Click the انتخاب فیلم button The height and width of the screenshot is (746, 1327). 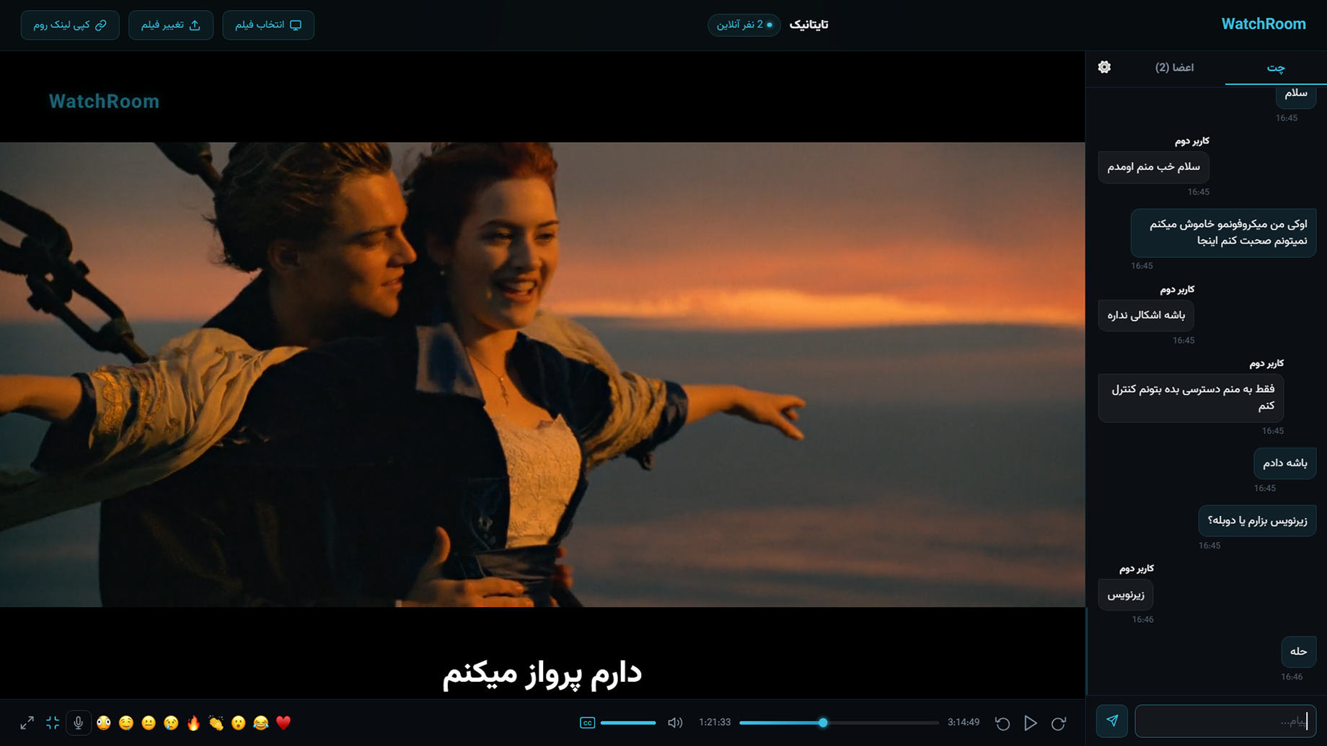tap(268, 25)
